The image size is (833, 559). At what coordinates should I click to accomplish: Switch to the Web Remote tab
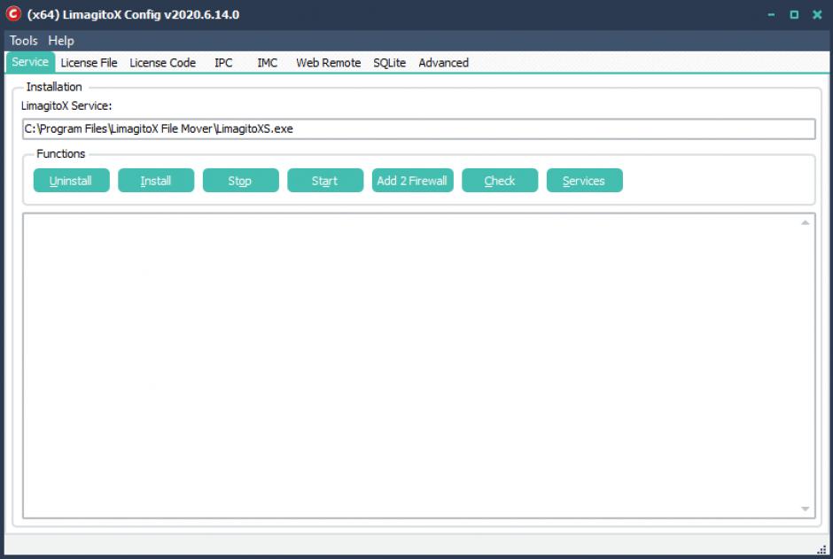point(328,63)
